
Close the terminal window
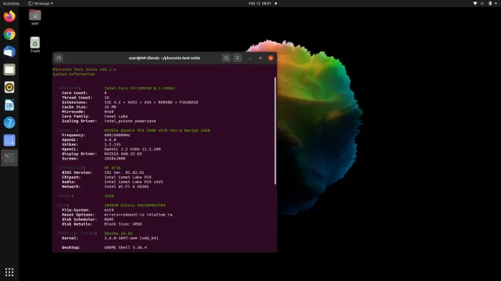click(x=271, y=58)
